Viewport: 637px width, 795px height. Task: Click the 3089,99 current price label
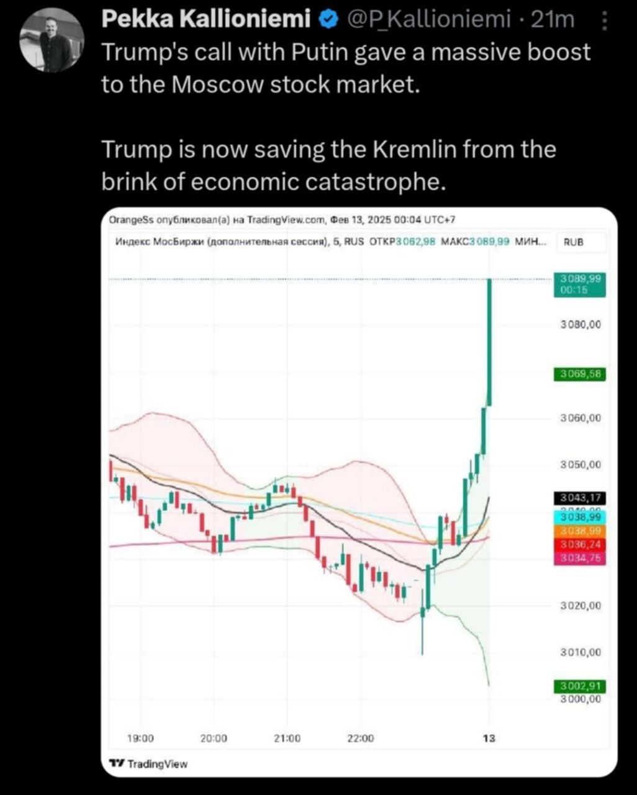point(579,284)
